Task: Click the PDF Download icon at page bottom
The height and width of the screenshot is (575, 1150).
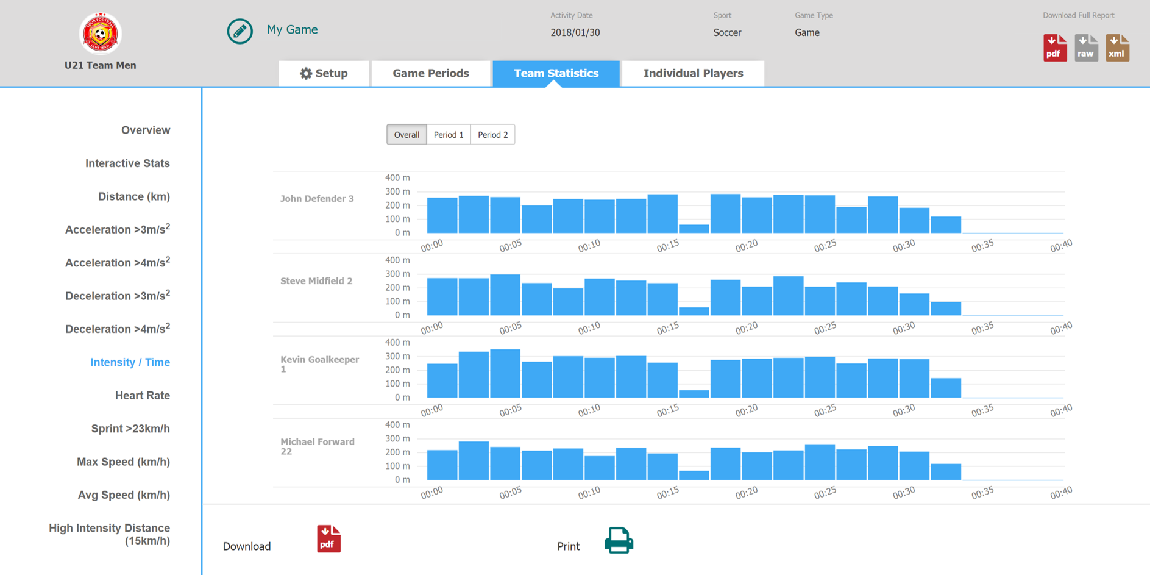Action: (328, 538)
